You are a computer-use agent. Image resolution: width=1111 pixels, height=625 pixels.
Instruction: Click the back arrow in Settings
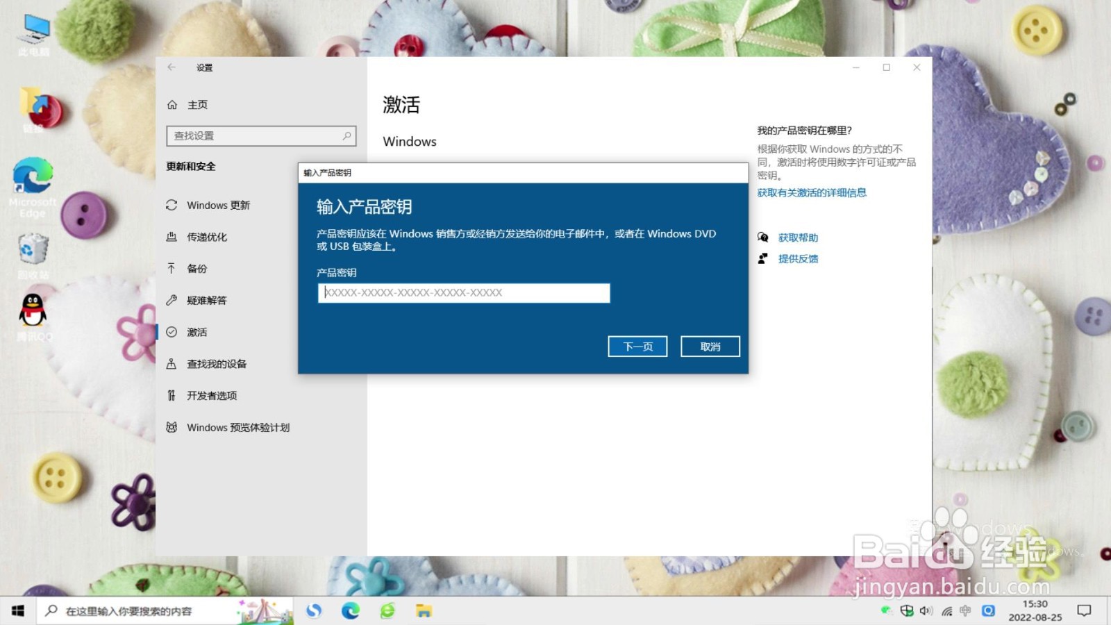[x=172, y=67]
